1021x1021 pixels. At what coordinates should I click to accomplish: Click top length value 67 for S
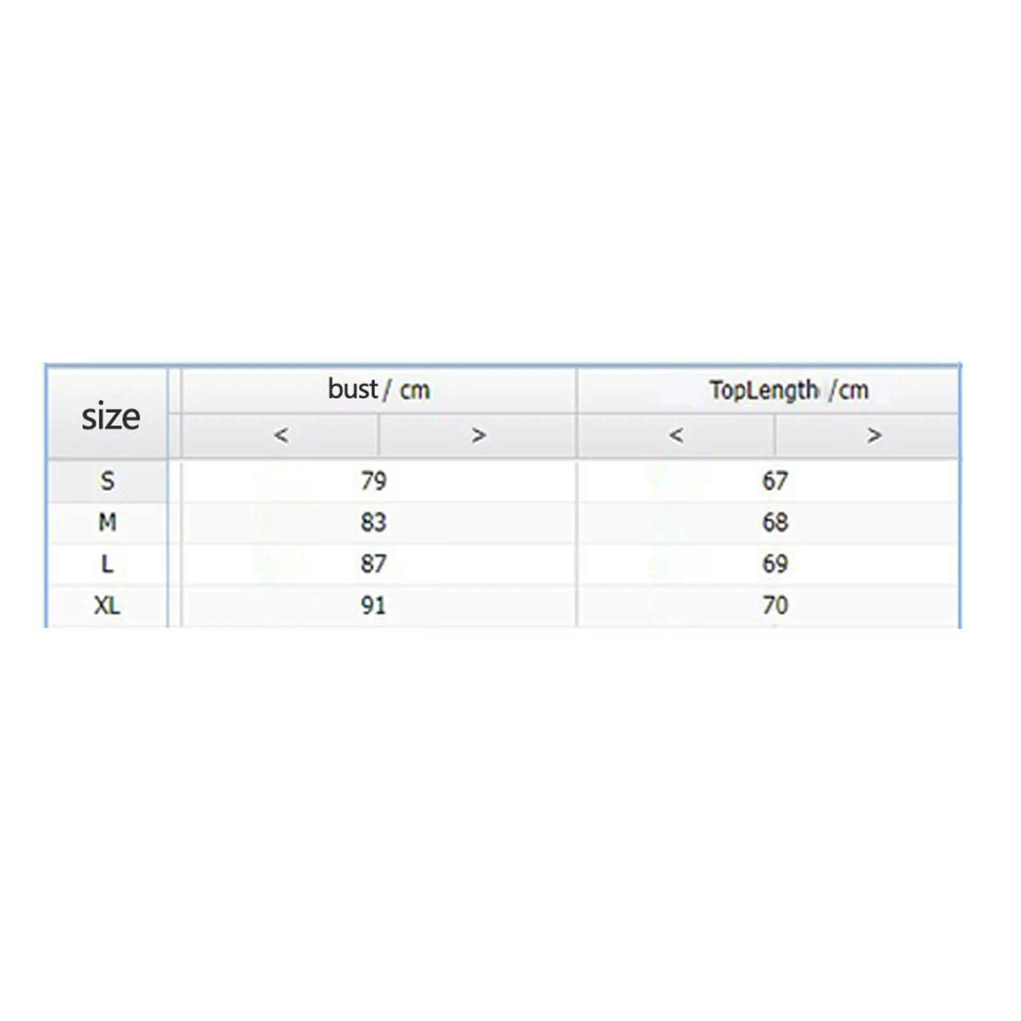tap(775, 481)
